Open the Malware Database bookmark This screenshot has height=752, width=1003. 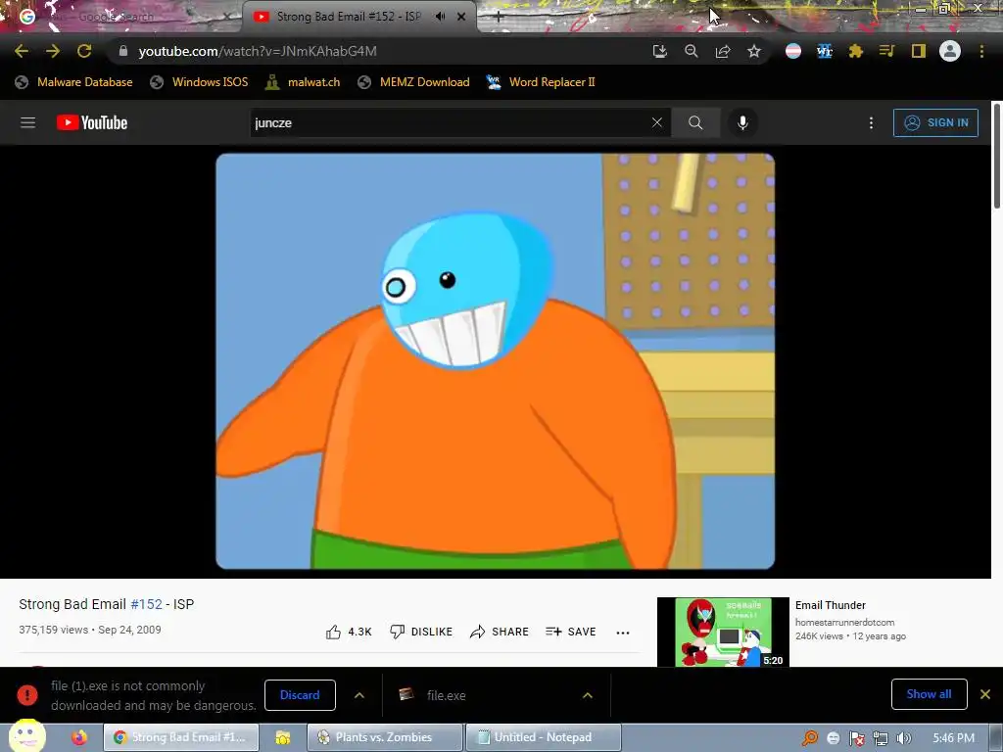tap(74, 82)
